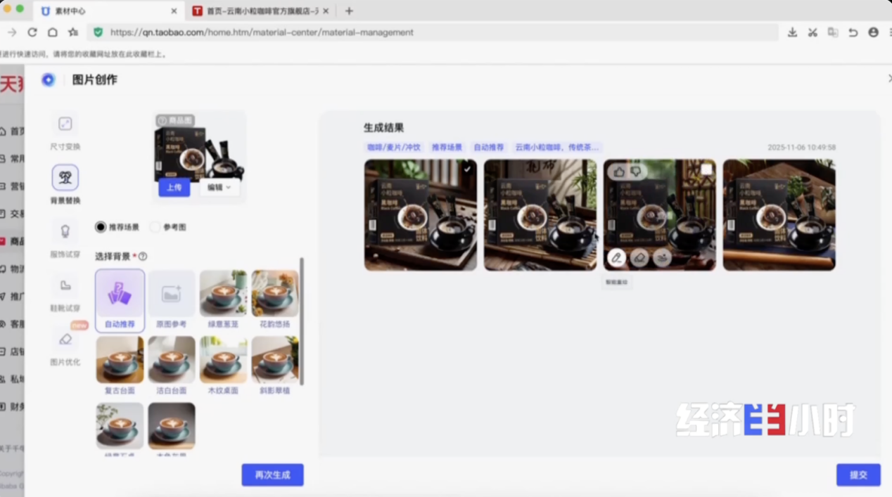Click the background list scrollbar
The width and height of the screenshot is (892, 497).
pos(302,321)
